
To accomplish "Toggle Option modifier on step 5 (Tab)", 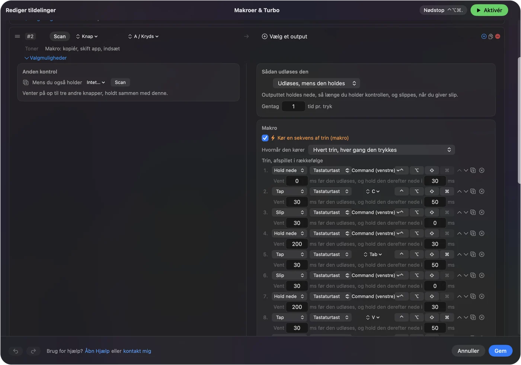I will pos(417,254).
